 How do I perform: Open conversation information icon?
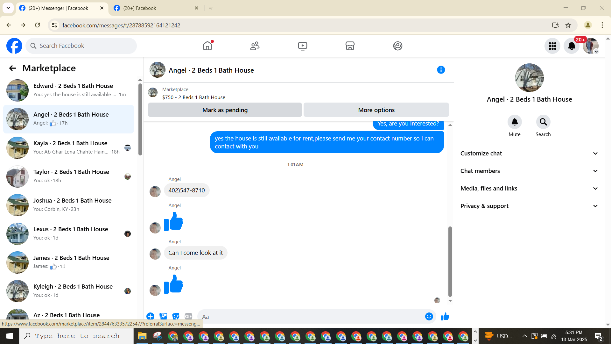coord(441,70)
